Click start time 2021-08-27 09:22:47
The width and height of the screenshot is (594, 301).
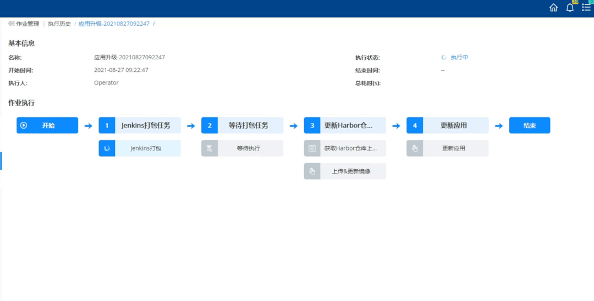pyautogui.click(x=121, y=70)
